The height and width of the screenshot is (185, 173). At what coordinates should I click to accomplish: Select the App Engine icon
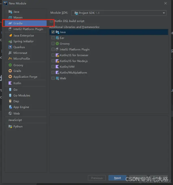(x=10, y=107)
